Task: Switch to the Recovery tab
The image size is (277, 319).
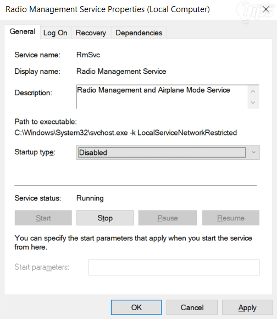Action: pyautogui.click(x=91, y=33)
